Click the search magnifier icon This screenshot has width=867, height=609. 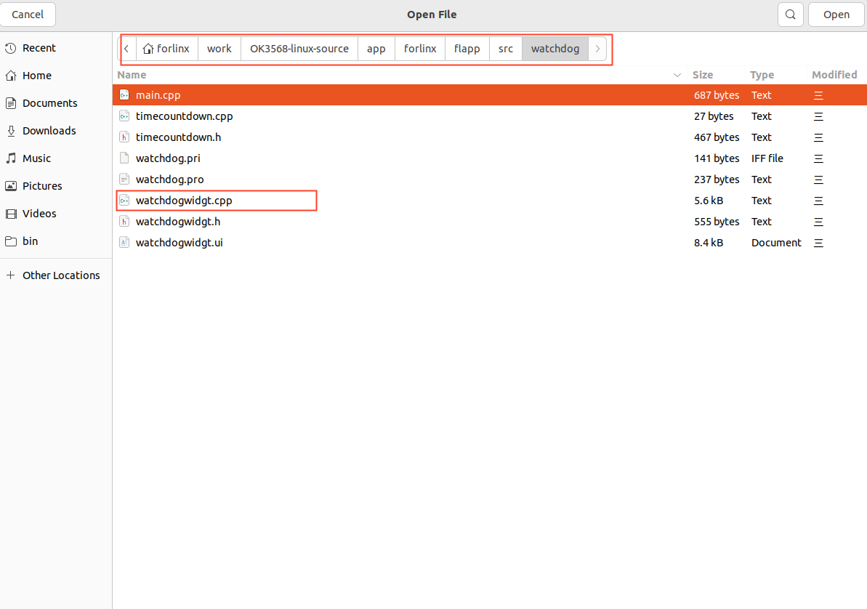pyautogui.click(x=790, y=15)
